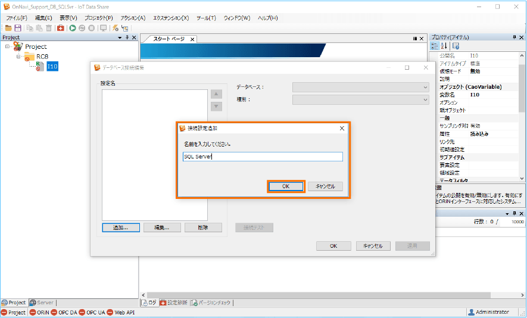This screenshot has height=318, width=527.
Task: Open the property pages icon in properties toolbar
Action: (x=456, y=46)
